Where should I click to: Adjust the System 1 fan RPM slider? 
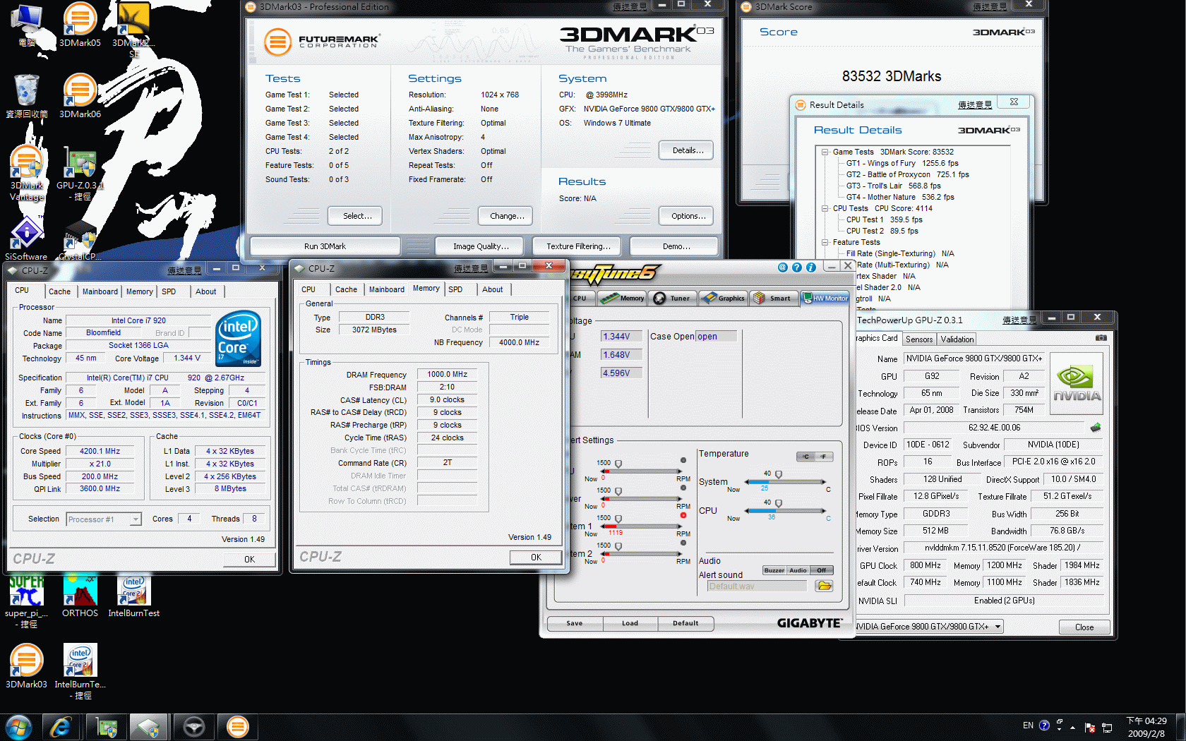pos(618,519)
